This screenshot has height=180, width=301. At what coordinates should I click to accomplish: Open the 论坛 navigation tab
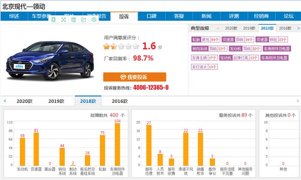pyautogui.click(x=289, y=16)
